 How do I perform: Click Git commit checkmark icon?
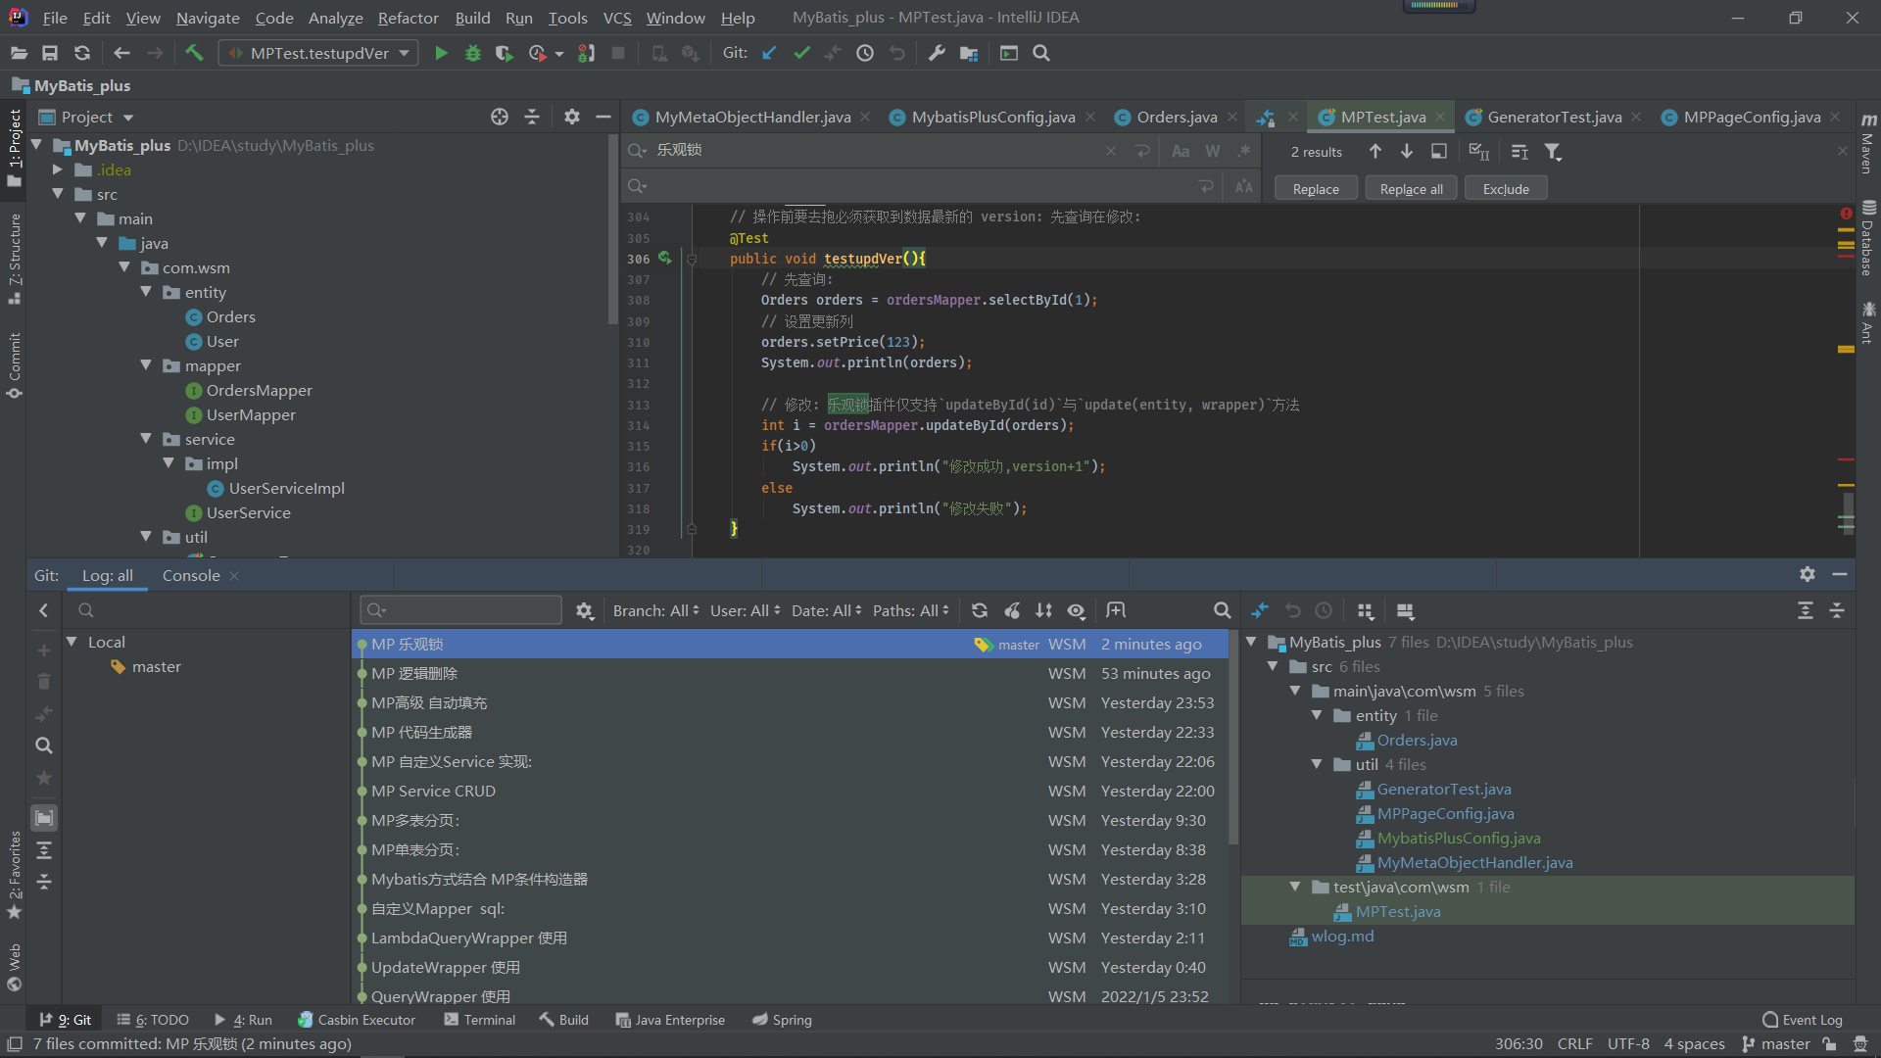point(801,53)
